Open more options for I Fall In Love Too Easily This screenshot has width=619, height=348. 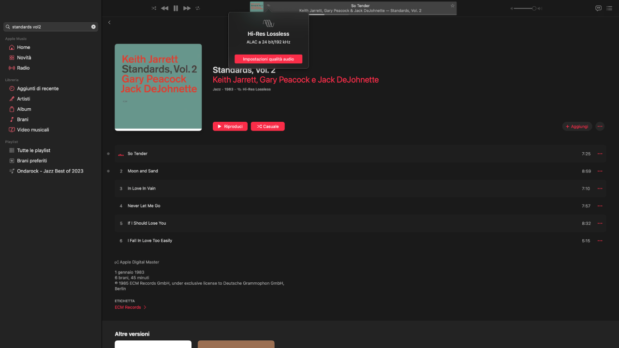(x=600, y=241)
